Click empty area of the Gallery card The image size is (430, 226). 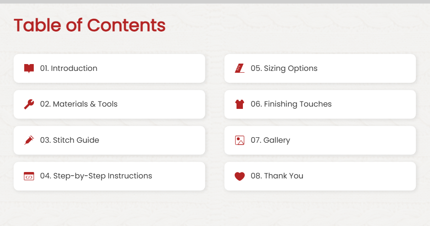click(x=354, y=140)
